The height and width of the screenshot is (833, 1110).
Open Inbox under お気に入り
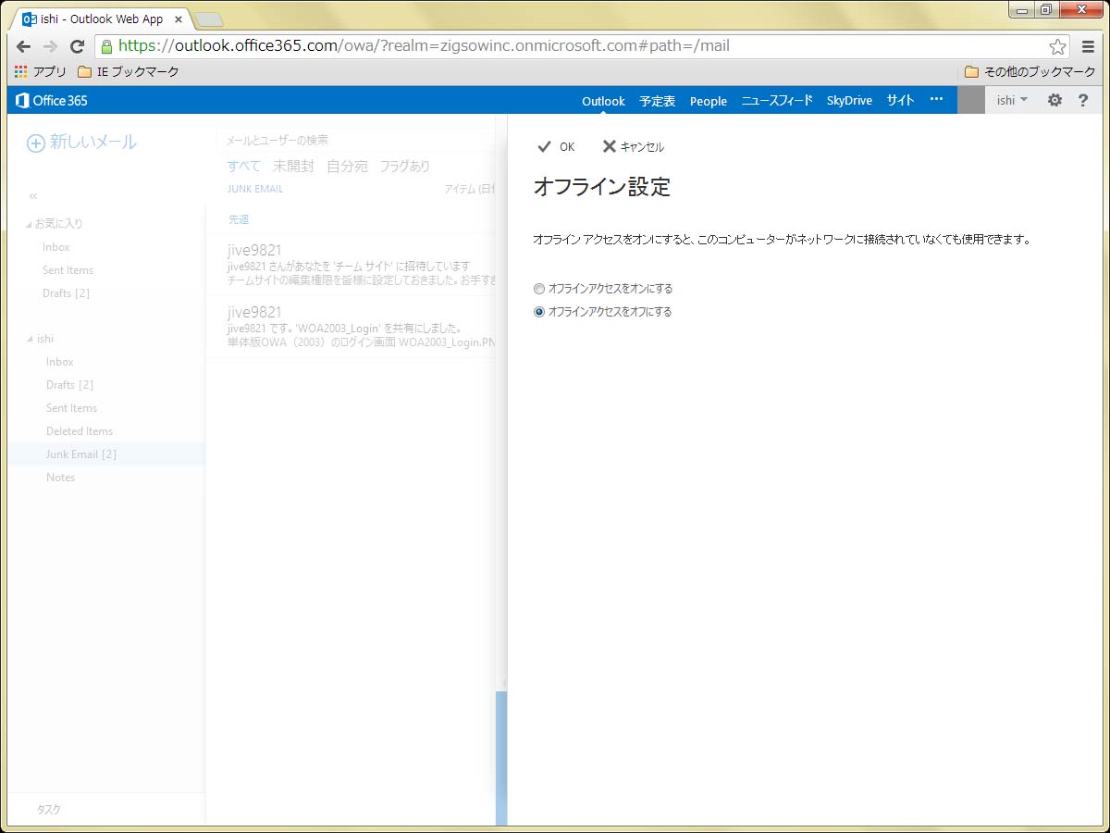pyautogui.click(x=56, y=247)
